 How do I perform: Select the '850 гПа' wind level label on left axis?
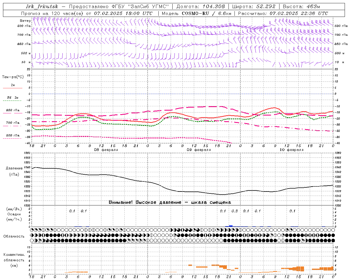(x=24, y=44)
